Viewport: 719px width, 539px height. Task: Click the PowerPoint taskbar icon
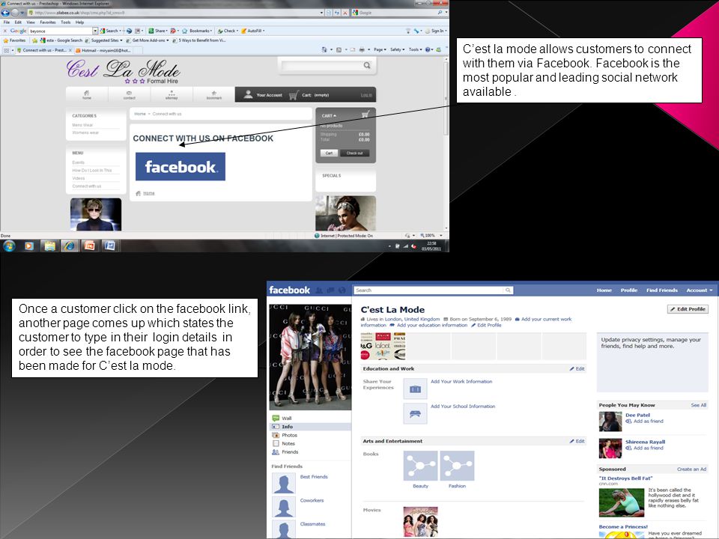point(90,246)
